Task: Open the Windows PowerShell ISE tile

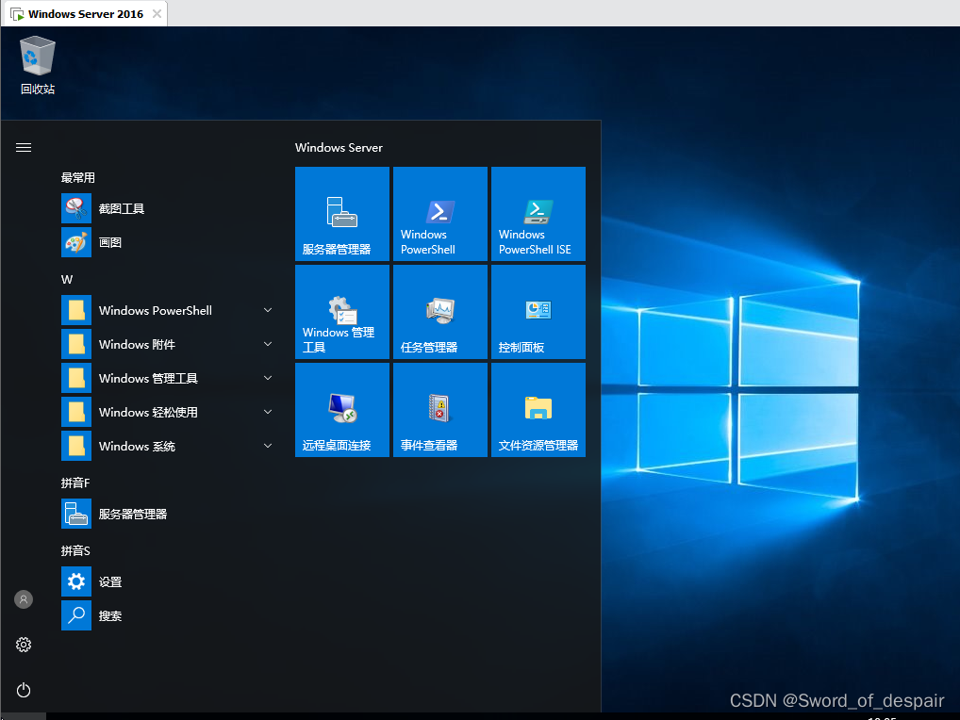Action: pos(538,214)
